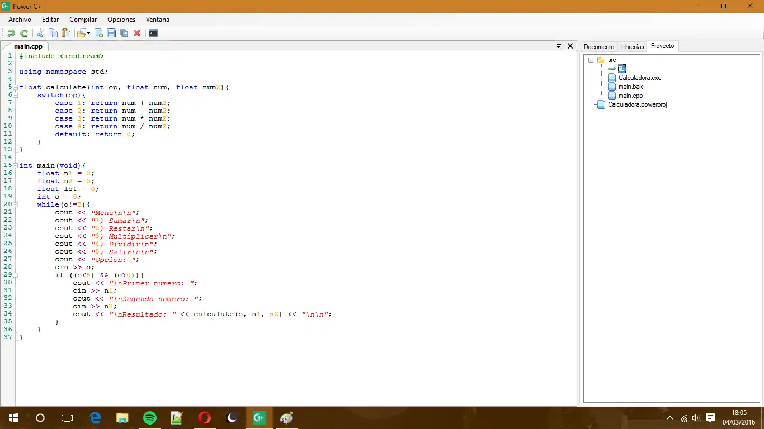
Task: Copy selection using the two-pages icon
Action: point(53,34)
